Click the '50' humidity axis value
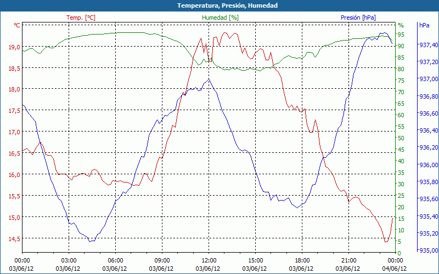Image resolution: width=439 pixels, height=274 pixels. [x=401, y=138]
